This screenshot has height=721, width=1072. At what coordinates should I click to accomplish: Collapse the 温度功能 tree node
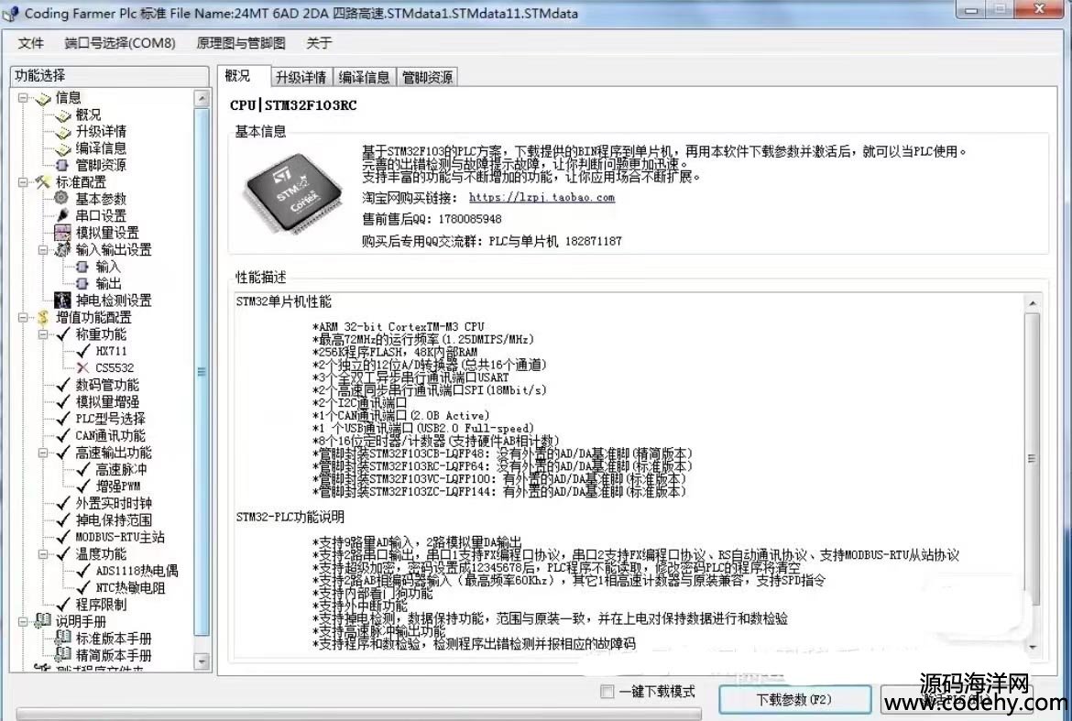coord(43,553)
